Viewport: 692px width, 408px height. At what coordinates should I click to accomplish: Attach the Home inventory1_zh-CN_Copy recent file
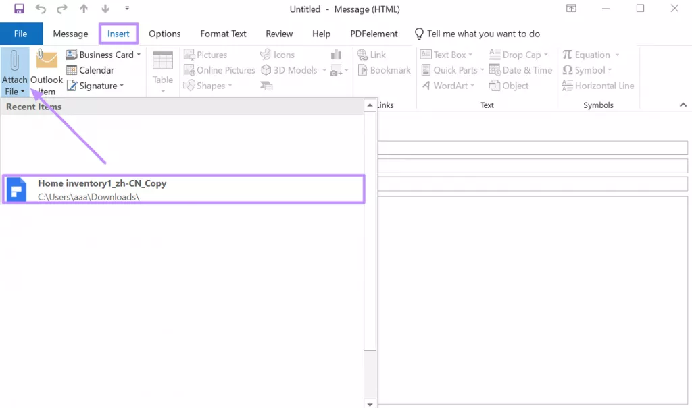(182, 190)
